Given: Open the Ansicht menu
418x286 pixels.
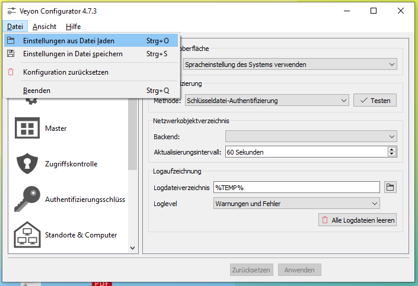Looking at the screenshot, I should (x=44, y=27).
